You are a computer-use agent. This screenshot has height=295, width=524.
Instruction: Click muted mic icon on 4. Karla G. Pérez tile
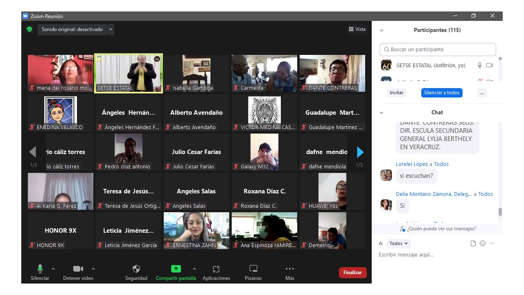coord(32,206)
